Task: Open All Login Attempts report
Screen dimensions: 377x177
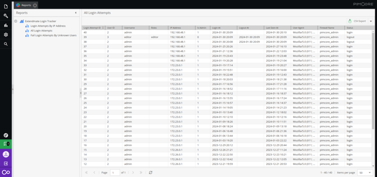Action: click(x=41, y=31)
